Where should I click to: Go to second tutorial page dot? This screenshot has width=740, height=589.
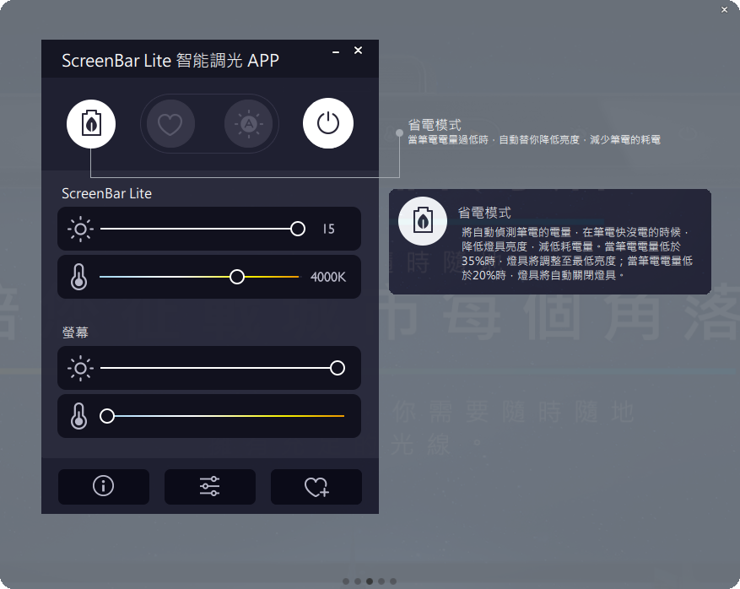coord(358,581)
